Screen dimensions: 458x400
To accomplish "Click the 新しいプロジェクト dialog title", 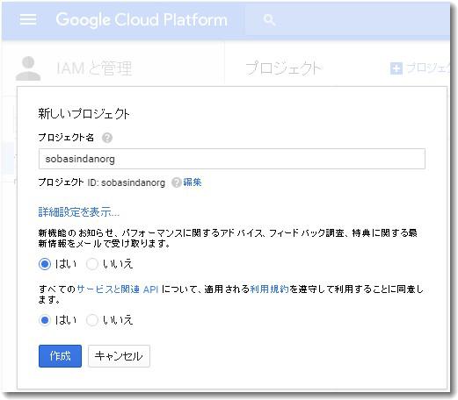I will (x=84, y=114).
